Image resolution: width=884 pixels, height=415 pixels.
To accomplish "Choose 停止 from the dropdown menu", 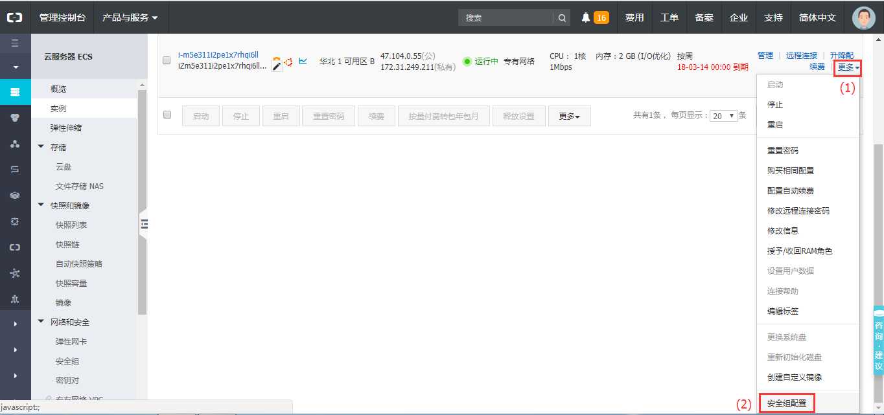I will pos(775,105).
